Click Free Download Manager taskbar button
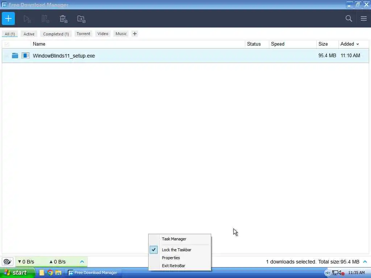371x278 pixels. point(93,273)
